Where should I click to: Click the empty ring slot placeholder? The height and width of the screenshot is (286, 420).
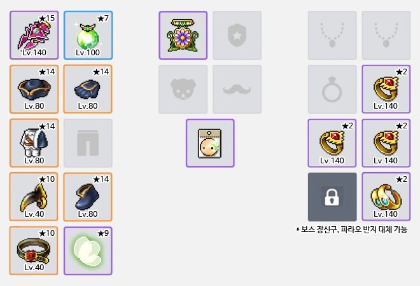click(332, 89)
